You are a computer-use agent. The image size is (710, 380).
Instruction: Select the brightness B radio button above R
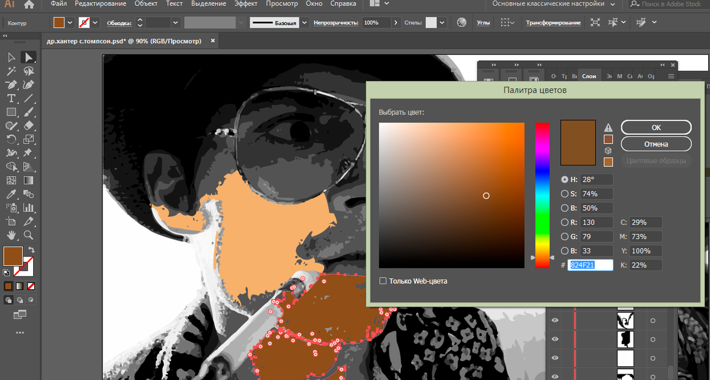coord(564,208)
